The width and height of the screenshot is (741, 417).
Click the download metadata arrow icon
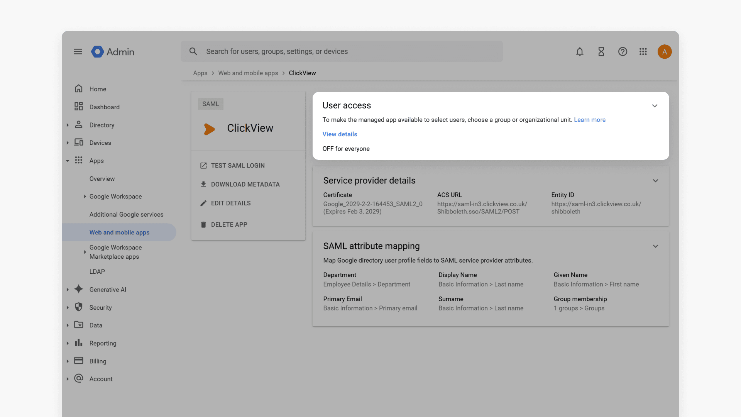[203, 185]
